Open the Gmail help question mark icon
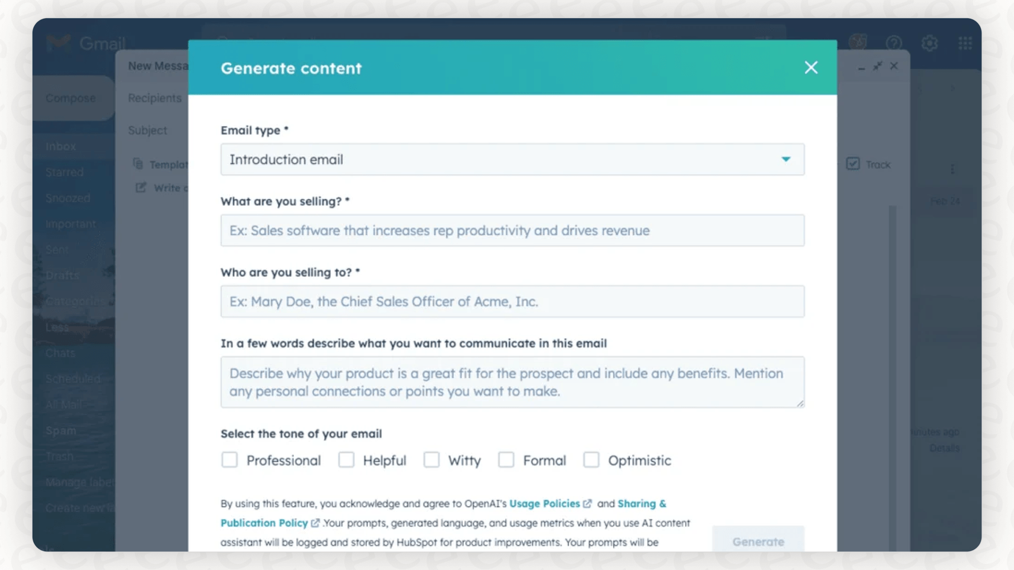Screen dimensions: 1014x570 pos(894,43)
